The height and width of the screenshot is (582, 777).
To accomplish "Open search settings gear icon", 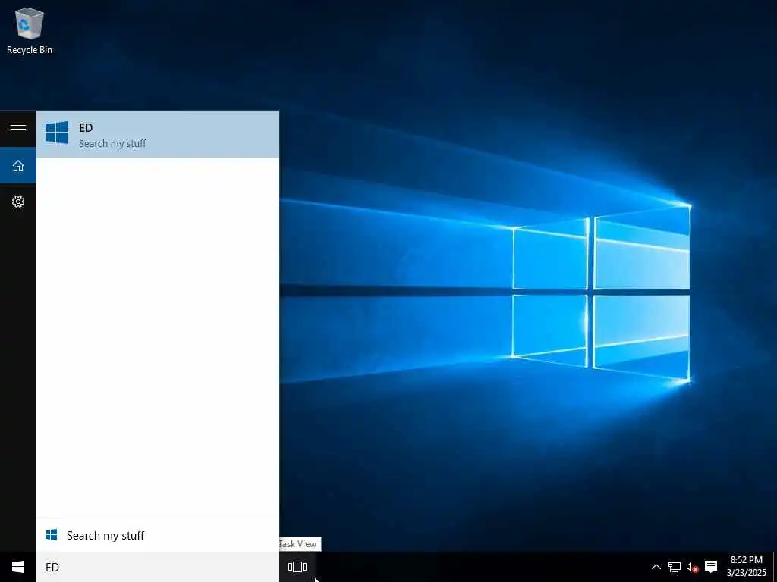I will (18, 202).
